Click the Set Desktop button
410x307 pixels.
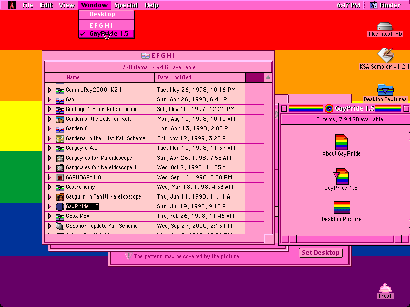pos(321,253)
